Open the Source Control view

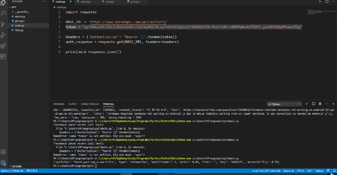[3, 24]
